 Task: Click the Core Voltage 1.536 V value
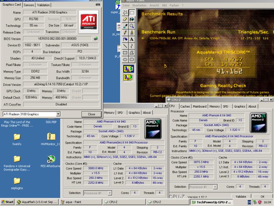pos(129,136)
